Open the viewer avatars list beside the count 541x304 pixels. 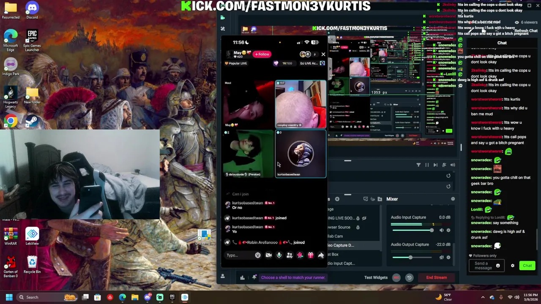(x=305, y=54)
